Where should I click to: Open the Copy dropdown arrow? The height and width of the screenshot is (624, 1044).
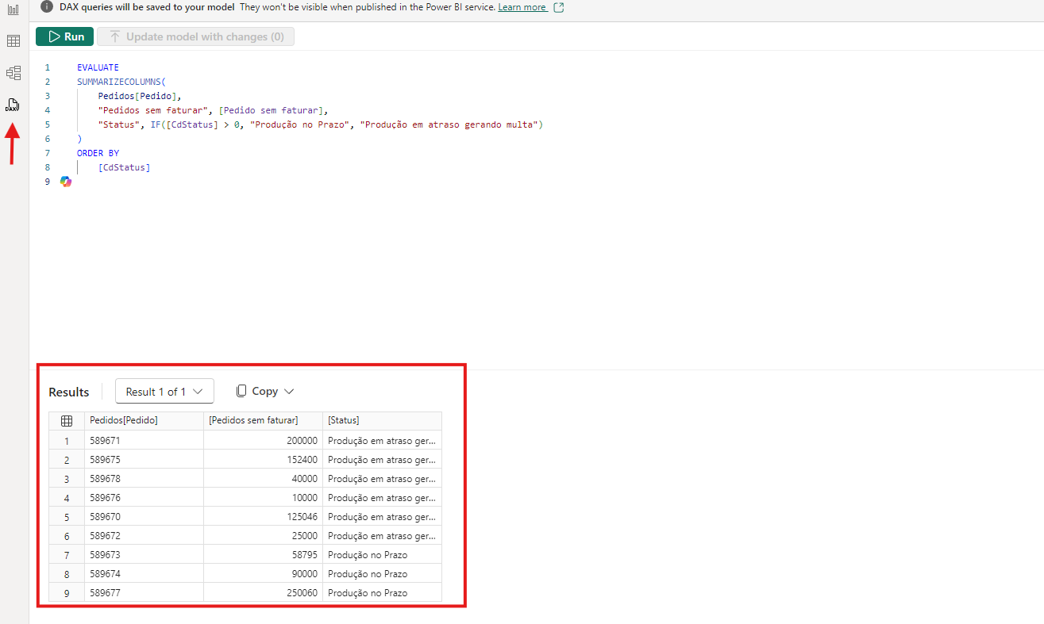click(x=289, y=392)
